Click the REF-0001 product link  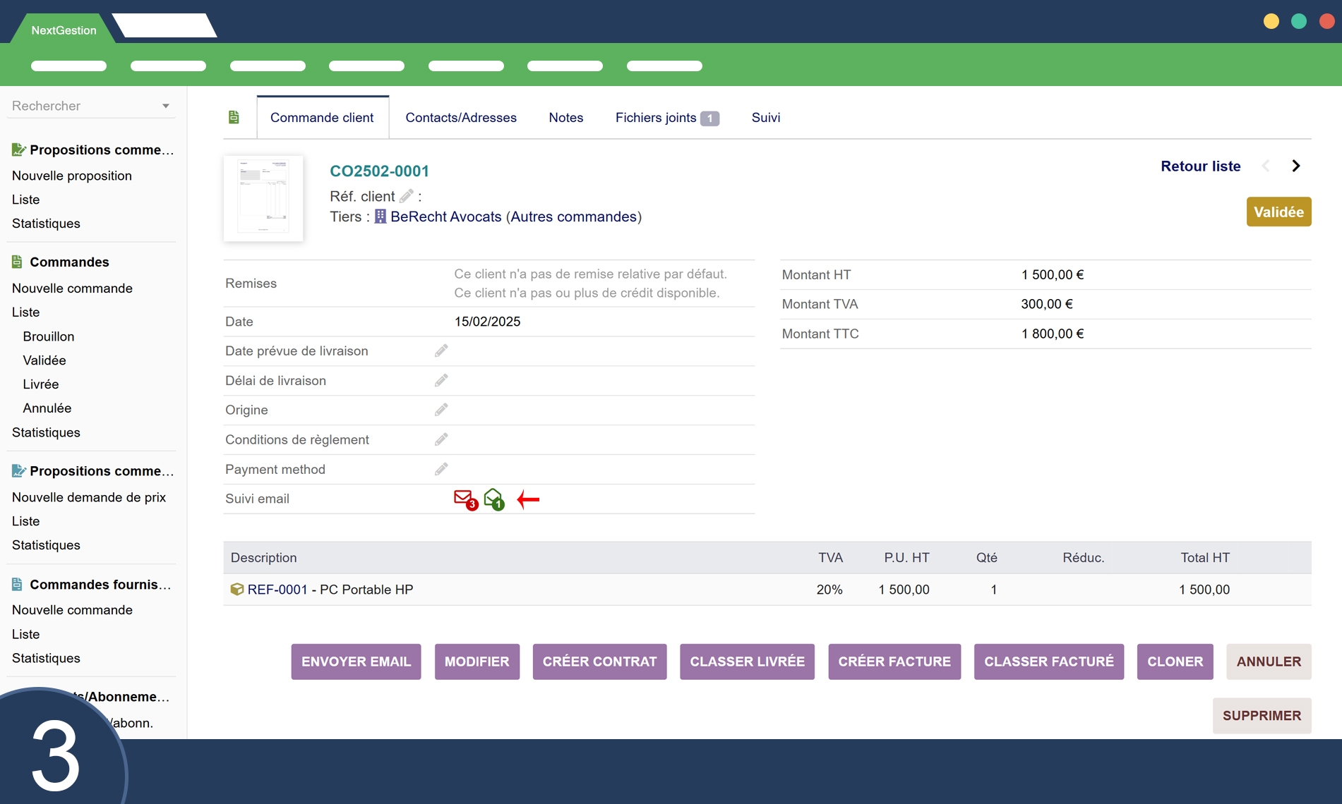[x=277, y=590]
